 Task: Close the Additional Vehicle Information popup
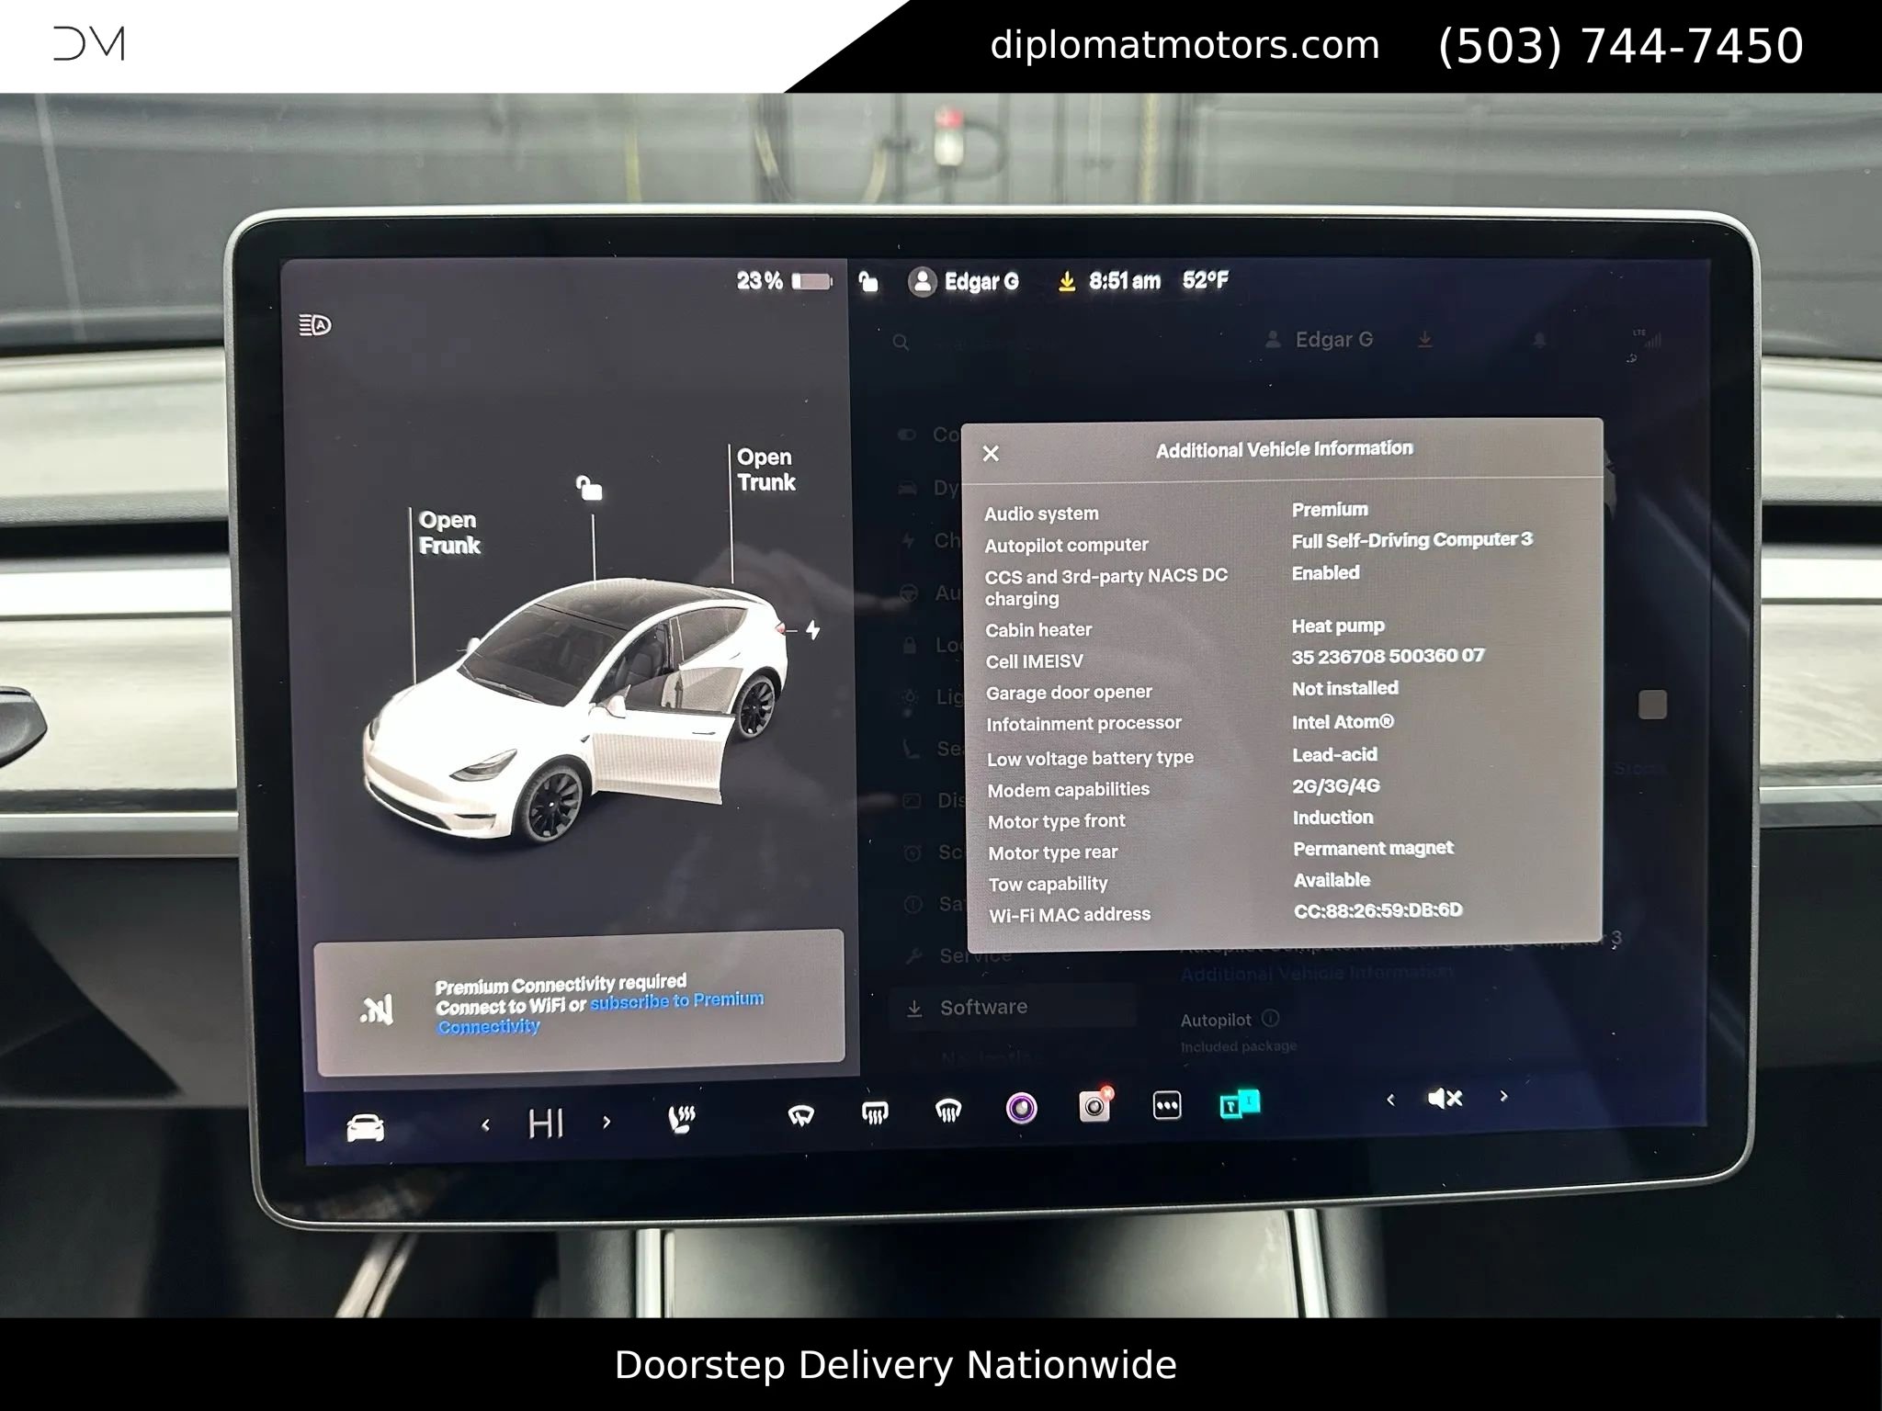pyautogui.click(x=991, y=454)
